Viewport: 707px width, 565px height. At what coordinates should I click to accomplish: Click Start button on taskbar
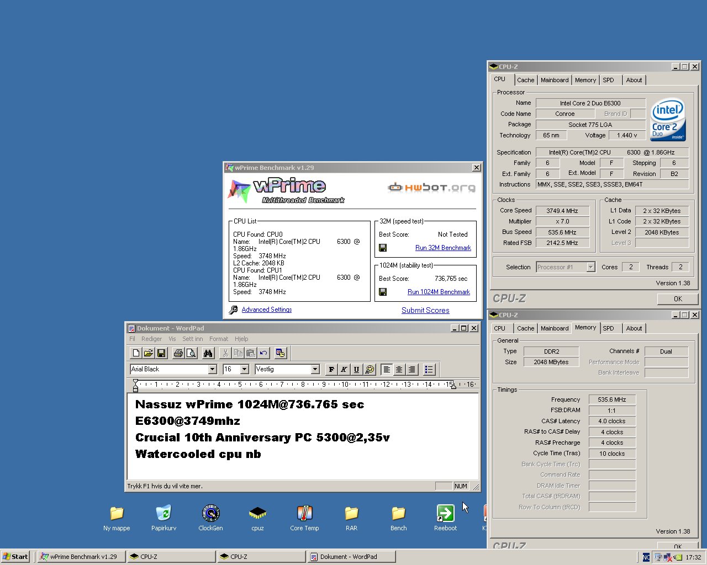click(15, 557)
